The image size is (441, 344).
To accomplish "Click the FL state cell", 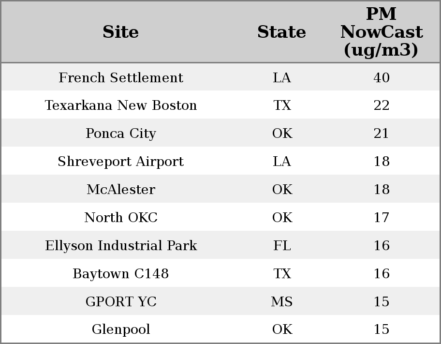I will (282, 246).
